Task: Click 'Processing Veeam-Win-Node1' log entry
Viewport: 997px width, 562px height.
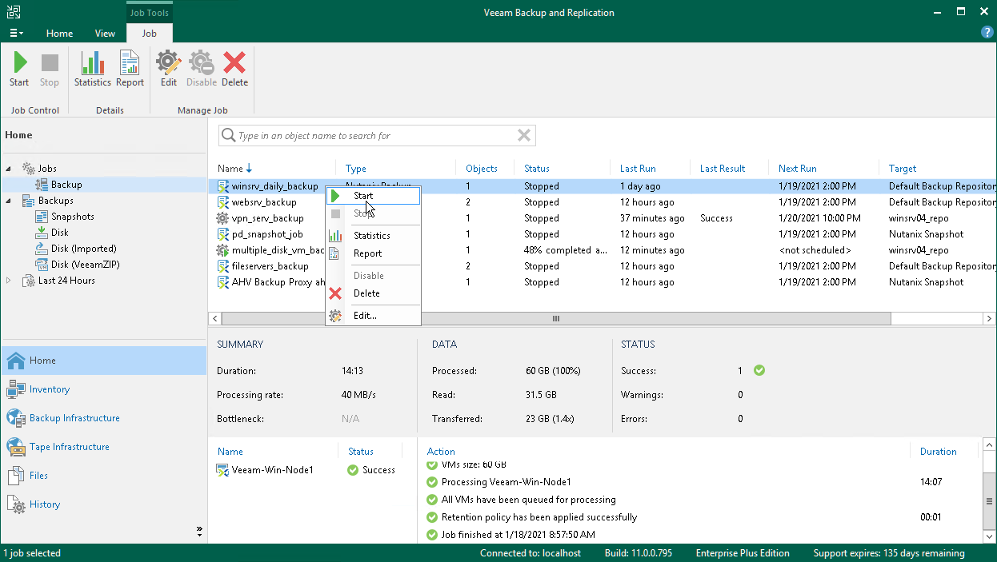Action: pyautogui.click(x=507, y=482)
